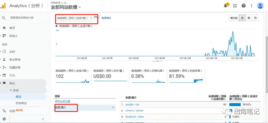Collapse the sidebar with the chevron arrow

(43, 119)
